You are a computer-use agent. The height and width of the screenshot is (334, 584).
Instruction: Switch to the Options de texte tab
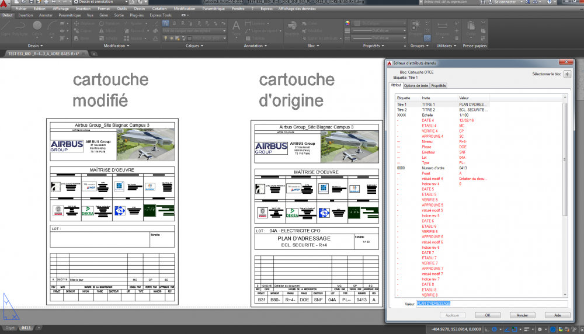416,86
